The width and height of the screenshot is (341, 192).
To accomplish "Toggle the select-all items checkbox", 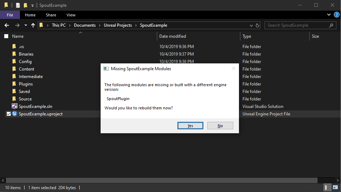I will pos(6,36).
